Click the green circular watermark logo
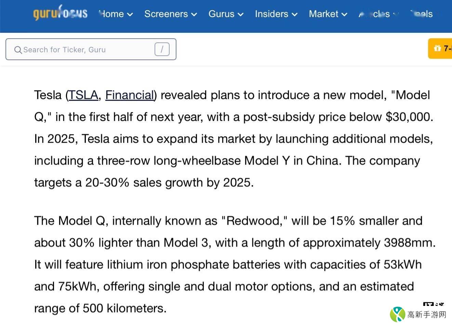Screen dimensions: 452x323 [x=397, y=314]
